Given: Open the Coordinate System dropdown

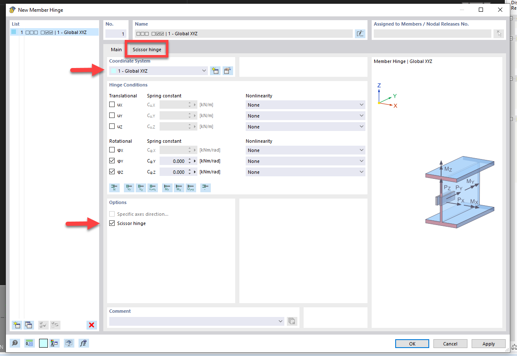Looking at the screenshot, I should (x=158, y=71).
